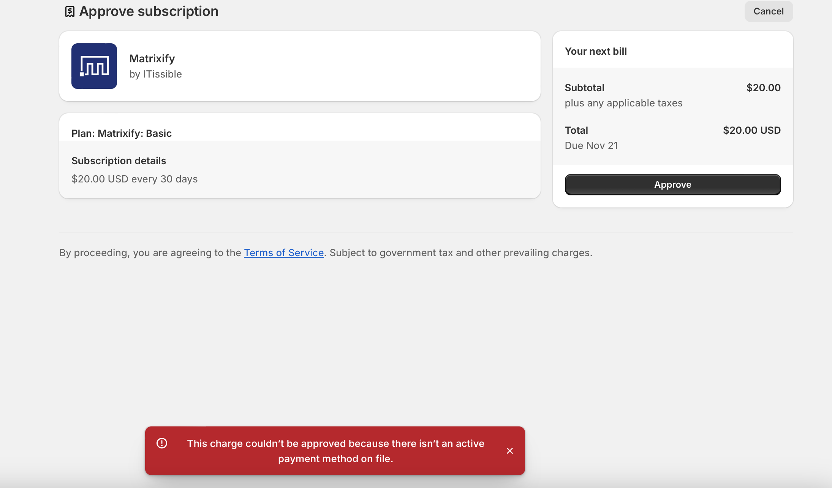Screen dimensions: 832x488
Task: Click the $20.00 USD every 30 days text
Action: tap(134, 179)
